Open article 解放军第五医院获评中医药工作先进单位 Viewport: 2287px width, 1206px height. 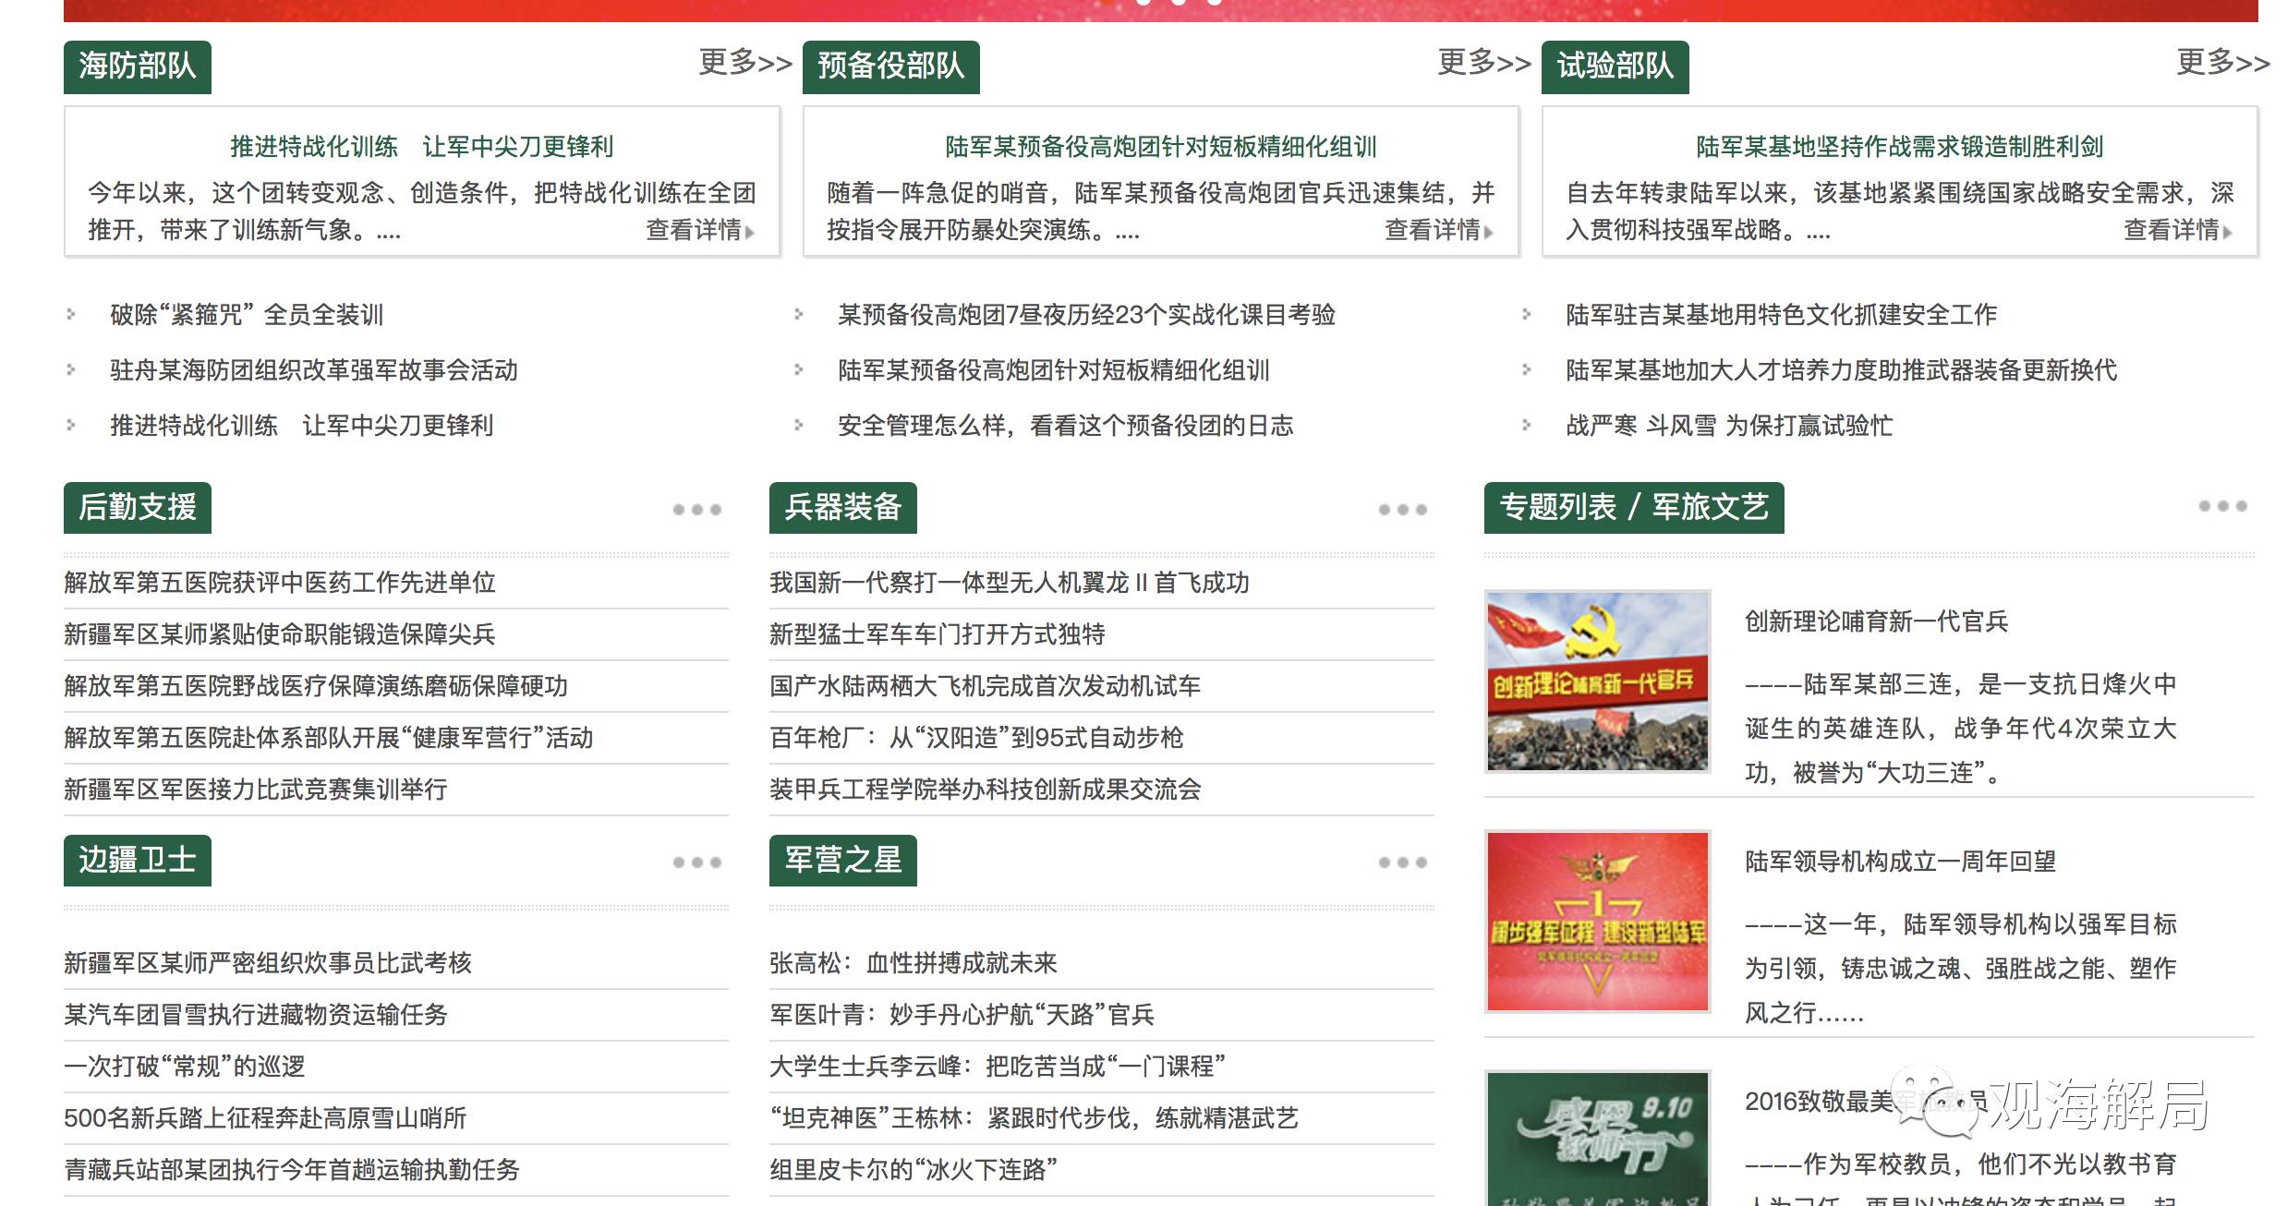pos(280,583)
